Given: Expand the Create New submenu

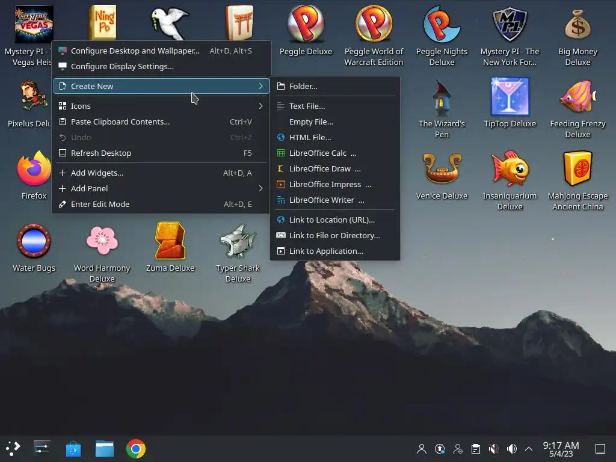Looking at the screenshot, I should coord(161,86).
